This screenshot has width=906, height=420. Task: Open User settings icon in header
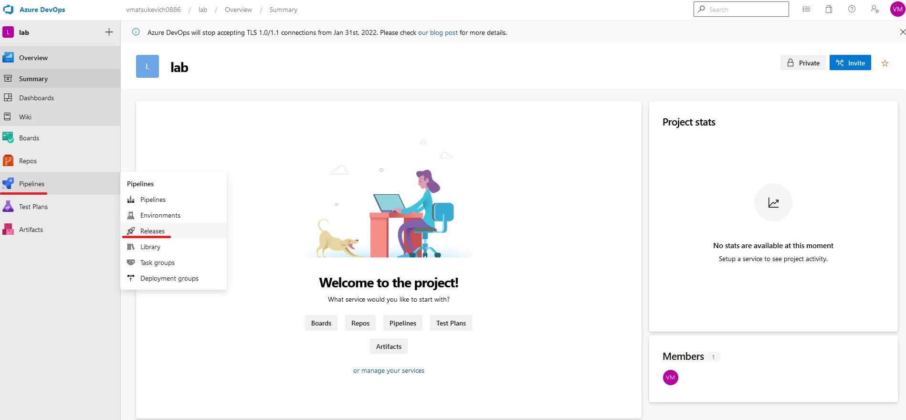[x=875, y=9]
